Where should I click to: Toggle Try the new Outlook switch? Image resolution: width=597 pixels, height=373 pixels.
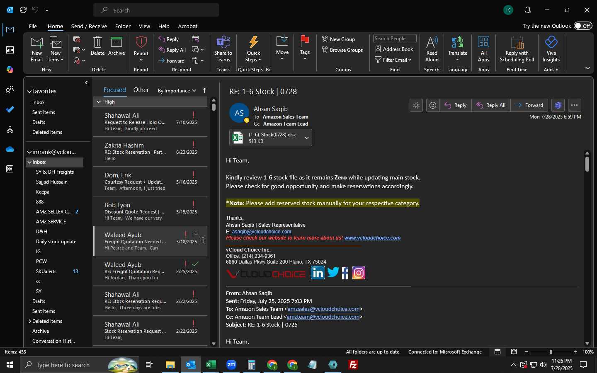click(583, 26)
